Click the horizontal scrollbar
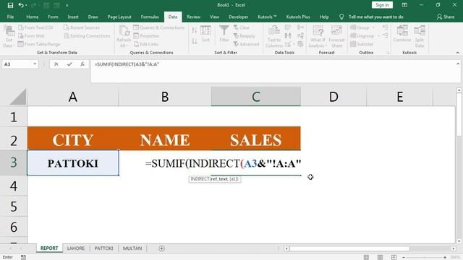 click(x=349, y=248)
